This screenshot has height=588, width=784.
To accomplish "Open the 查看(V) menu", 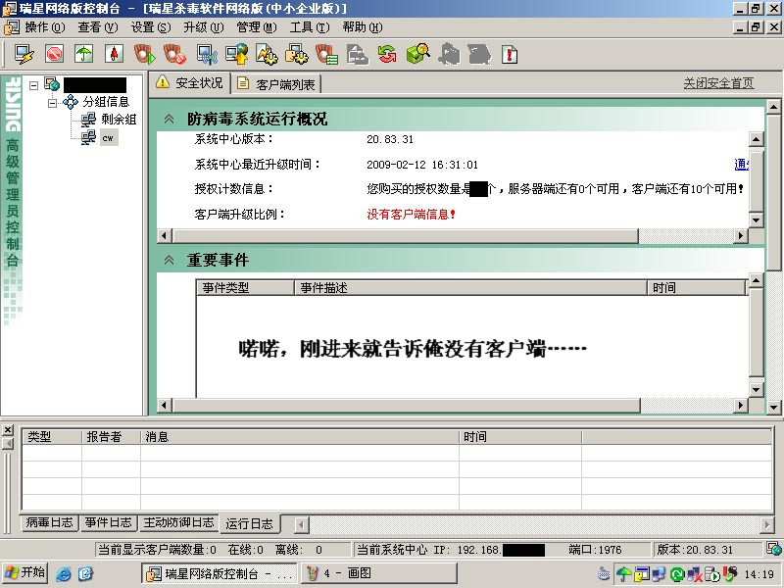I will [97, 27].
